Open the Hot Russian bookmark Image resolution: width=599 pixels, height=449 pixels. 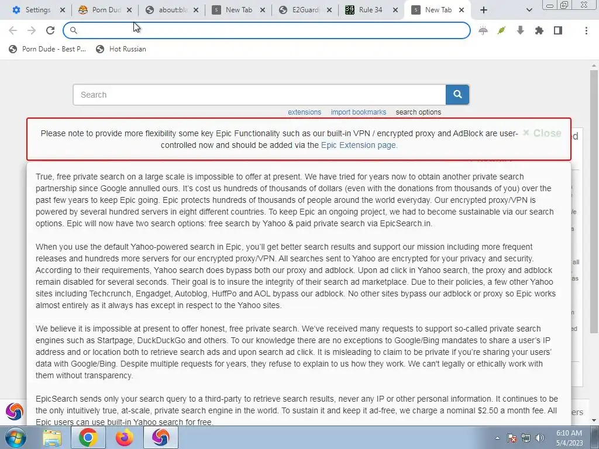tap(121, 49)
